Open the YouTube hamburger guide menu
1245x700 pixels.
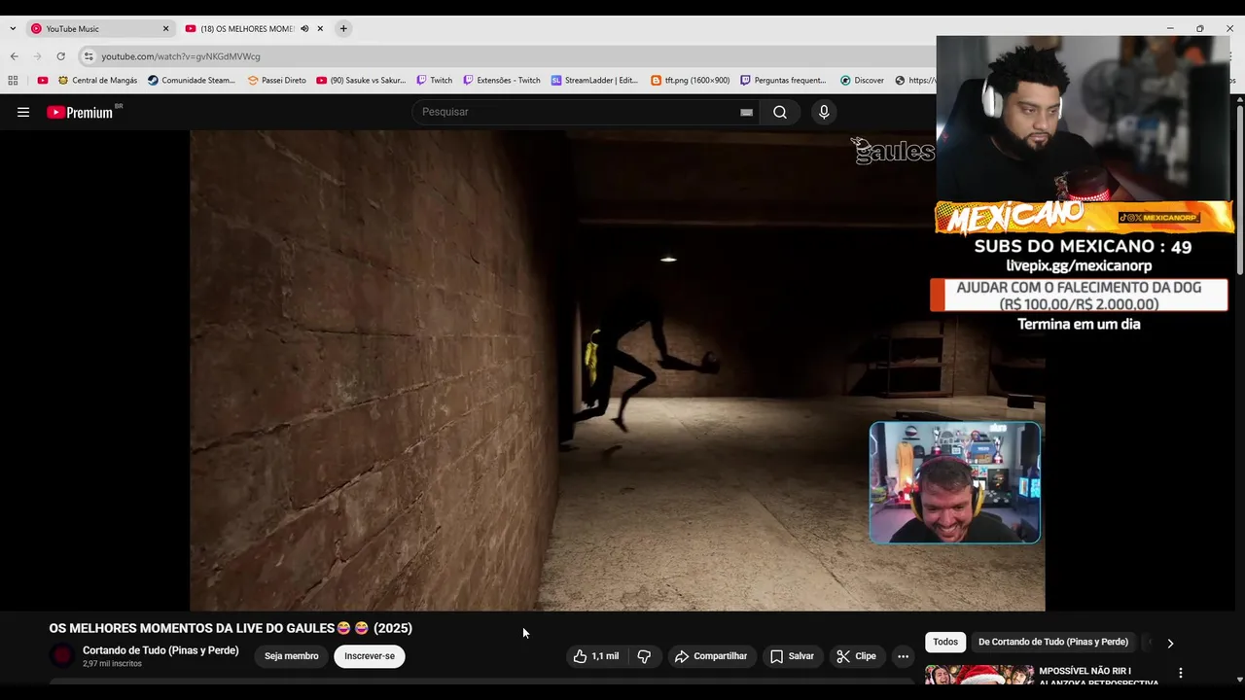coord(23,112)
